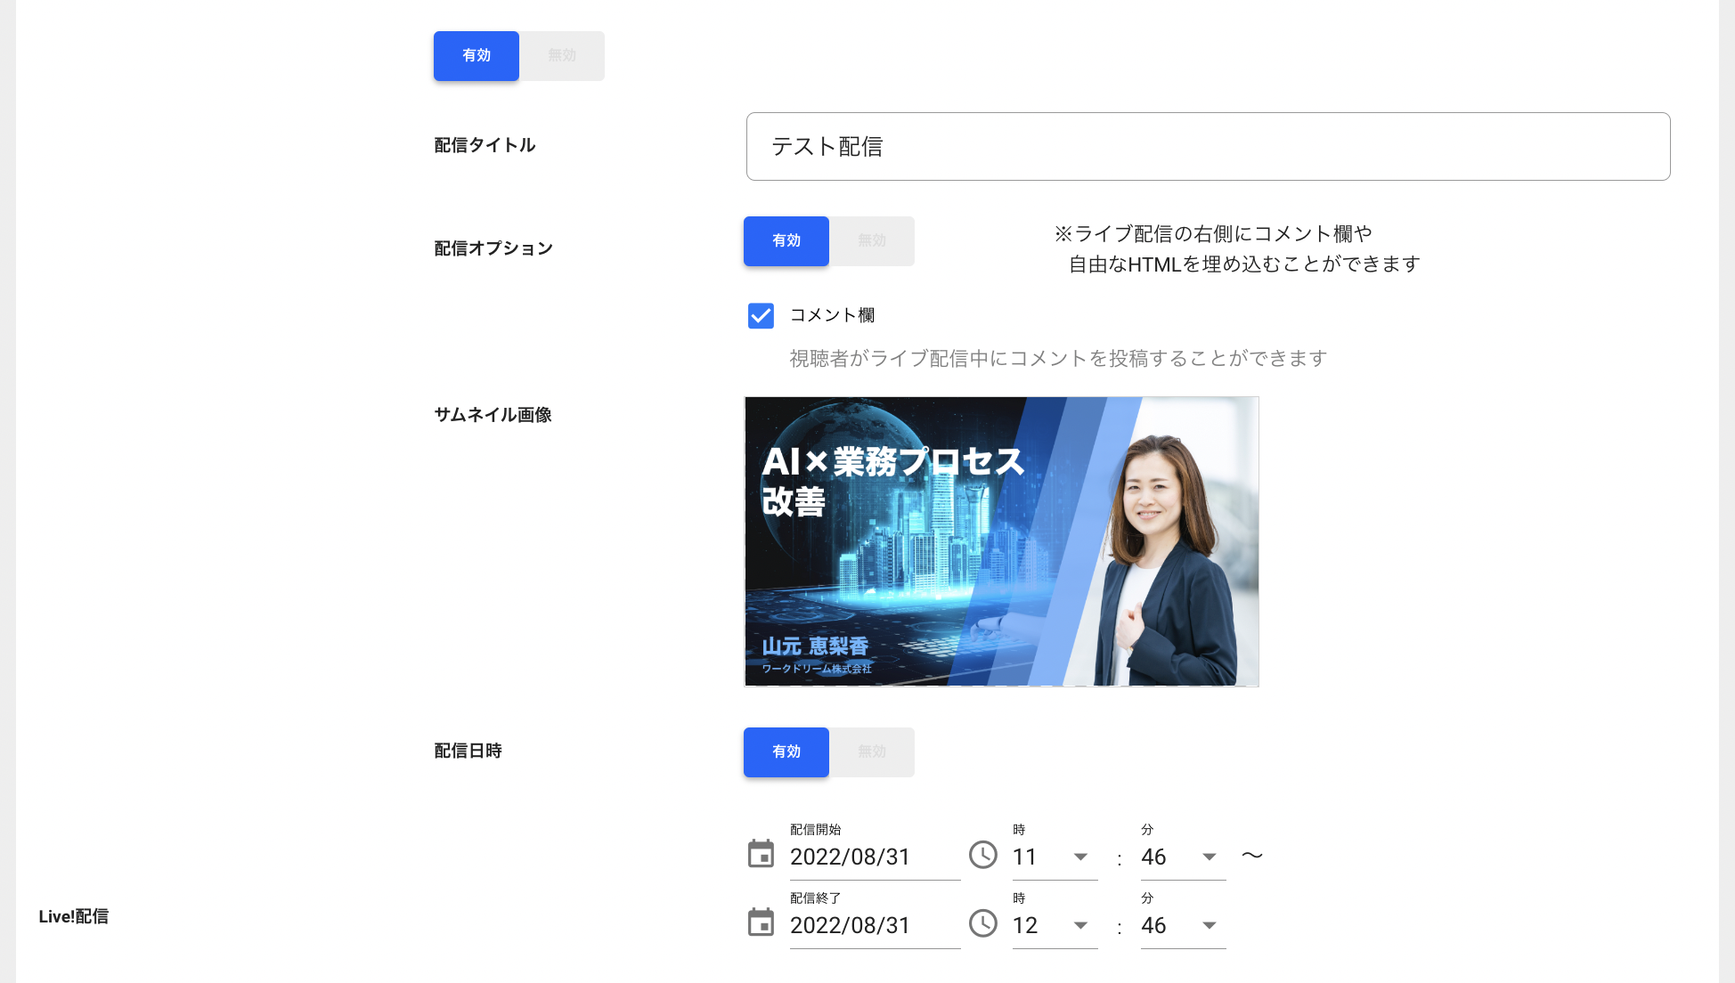
Task: Open the 配信終了 calendar icon
Action: click(x=761, y=923)
